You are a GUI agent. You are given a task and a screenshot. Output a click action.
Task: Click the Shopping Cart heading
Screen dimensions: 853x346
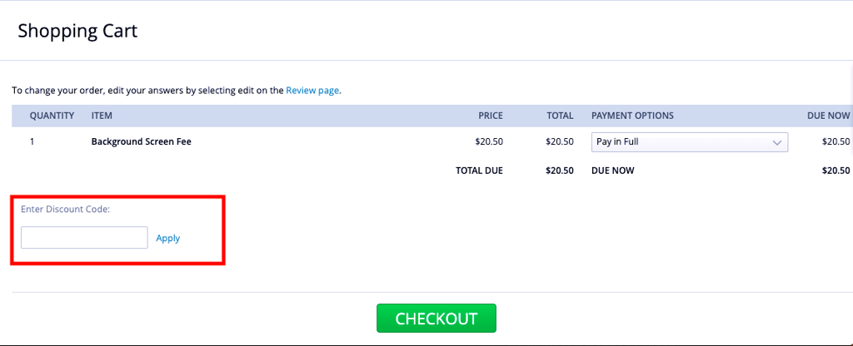pos(77,32)
